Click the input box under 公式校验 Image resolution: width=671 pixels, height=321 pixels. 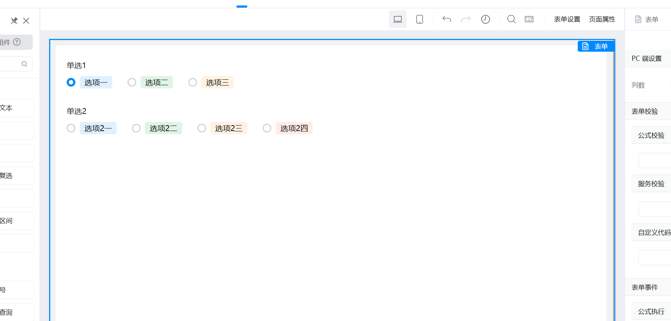655,160
